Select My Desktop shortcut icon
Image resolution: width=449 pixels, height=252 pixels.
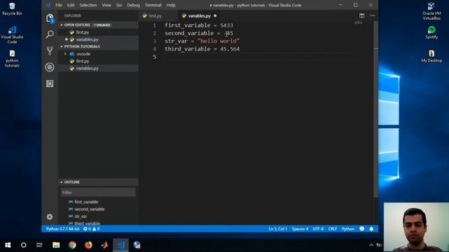(x=431, y=56)
